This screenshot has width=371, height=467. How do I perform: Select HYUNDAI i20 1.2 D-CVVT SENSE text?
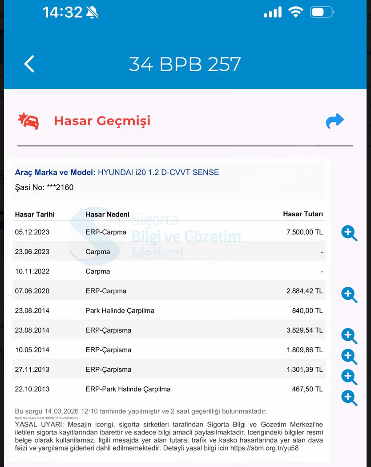pyautogui.click(x=158, y=172)
